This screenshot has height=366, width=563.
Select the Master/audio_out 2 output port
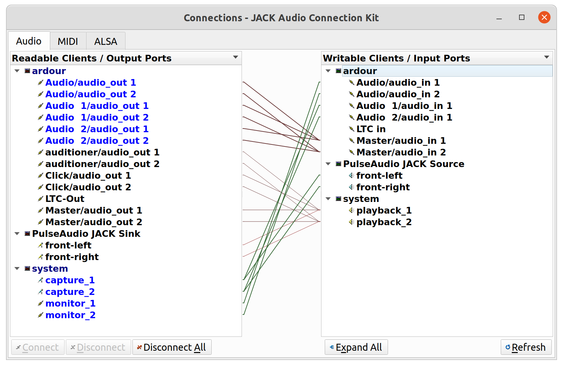click(94, 222)
